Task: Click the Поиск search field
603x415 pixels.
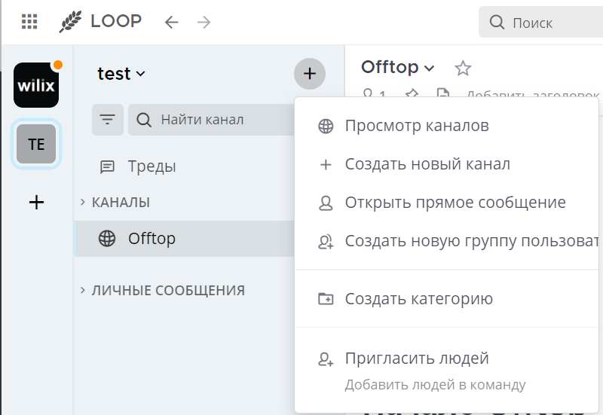Action: [x=540, y=23]
